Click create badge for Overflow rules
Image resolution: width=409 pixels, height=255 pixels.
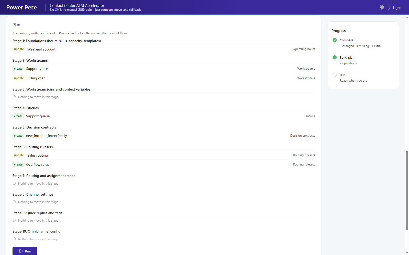click(18, 164)
